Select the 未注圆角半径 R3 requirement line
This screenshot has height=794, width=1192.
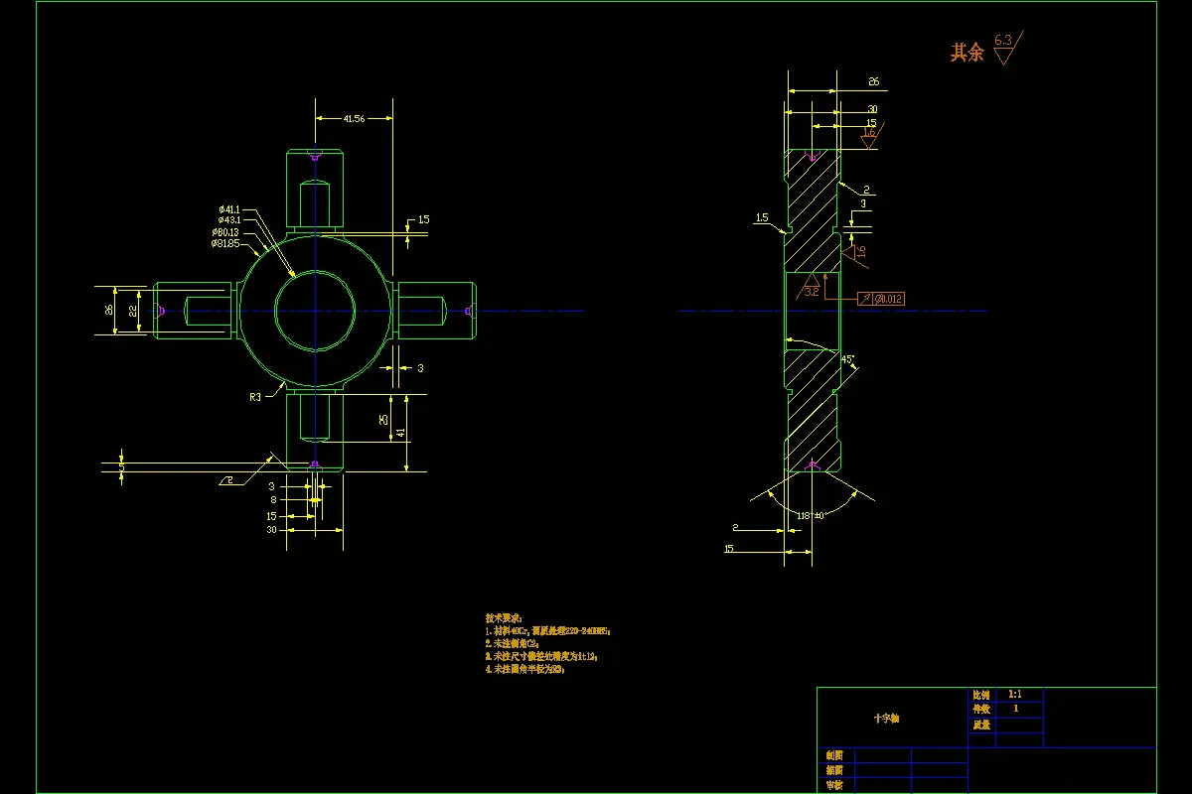[x=524, y=669]
